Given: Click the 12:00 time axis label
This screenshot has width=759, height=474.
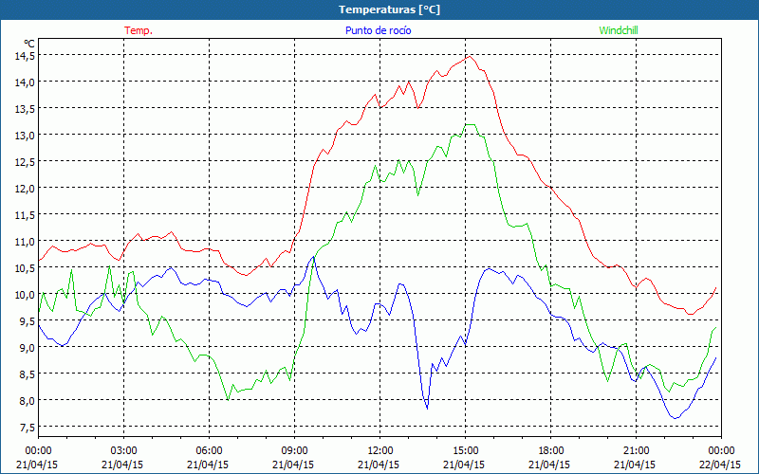Looking at the screenshot, I should [x=380, y=451].
